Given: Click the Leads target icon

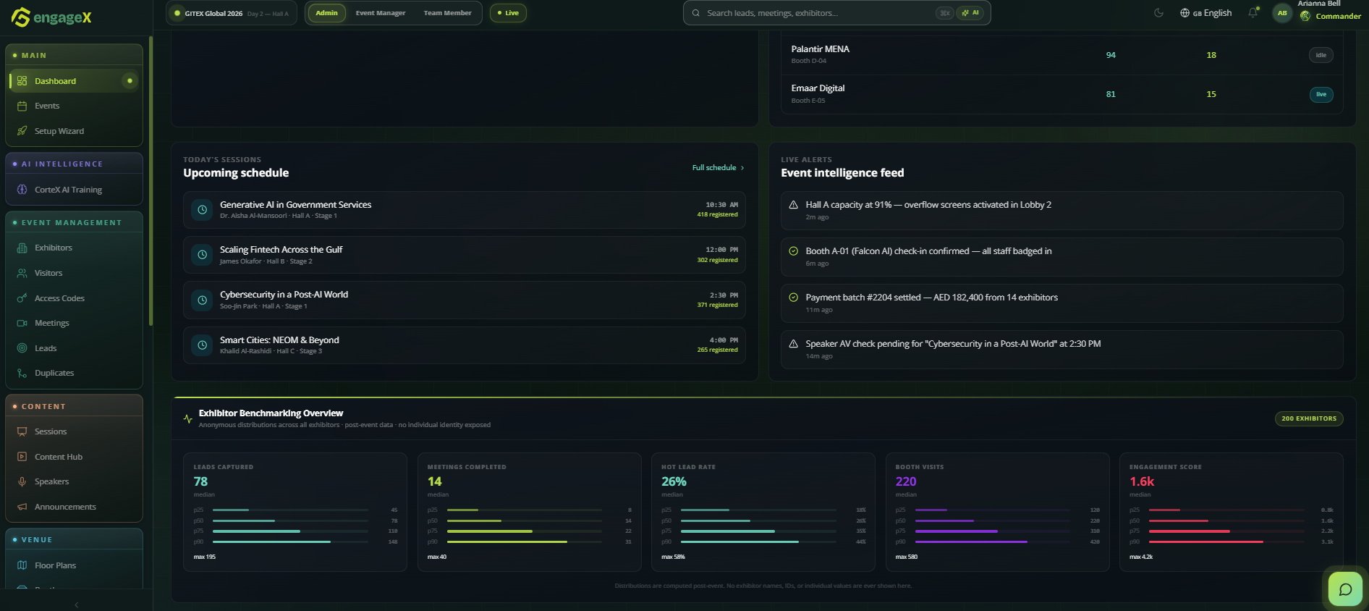Looking at the screenshot, I should [22, 348].
